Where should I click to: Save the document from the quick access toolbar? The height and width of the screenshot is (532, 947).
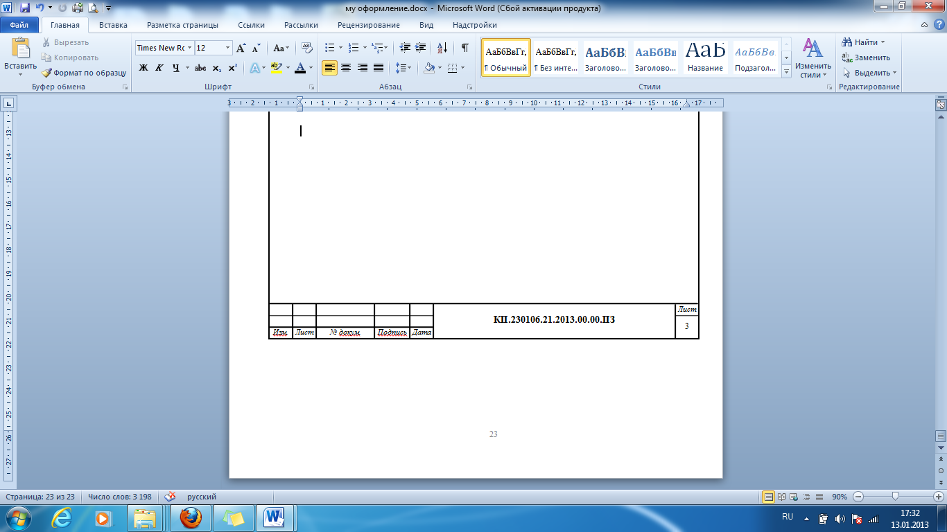click(25, 8)
